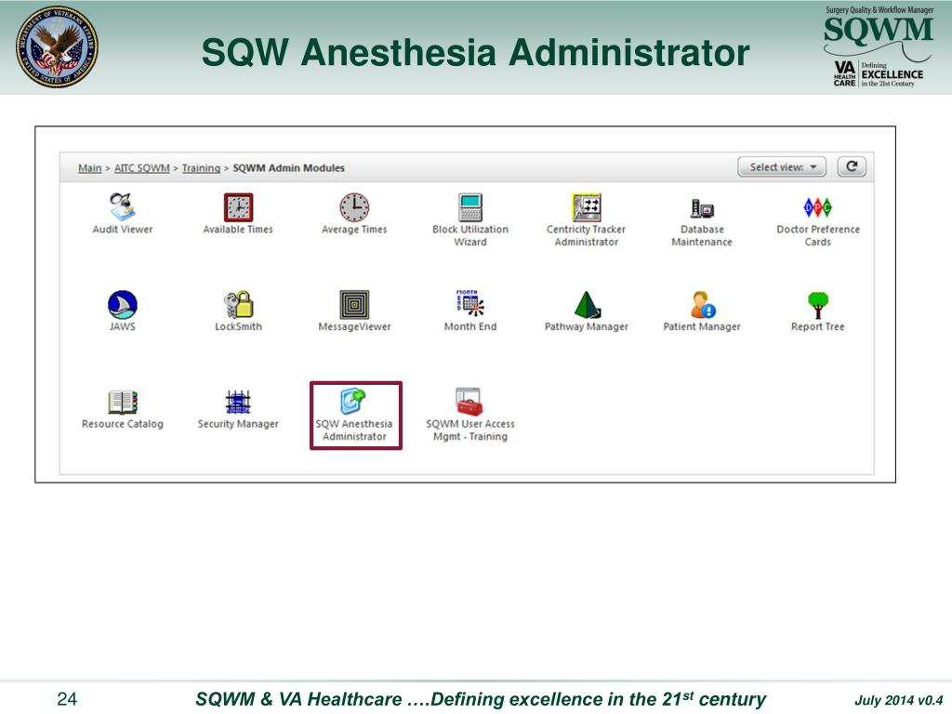The image size is (952, 714).
Task: Click the Resource Catalog label text
Action: [123, 424]
